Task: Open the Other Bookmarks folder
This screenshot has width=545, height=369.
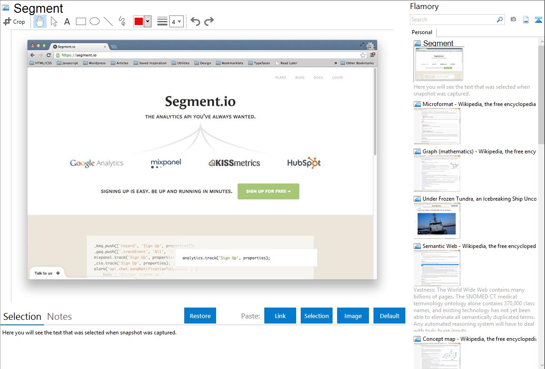Action: tap(357, 63)
